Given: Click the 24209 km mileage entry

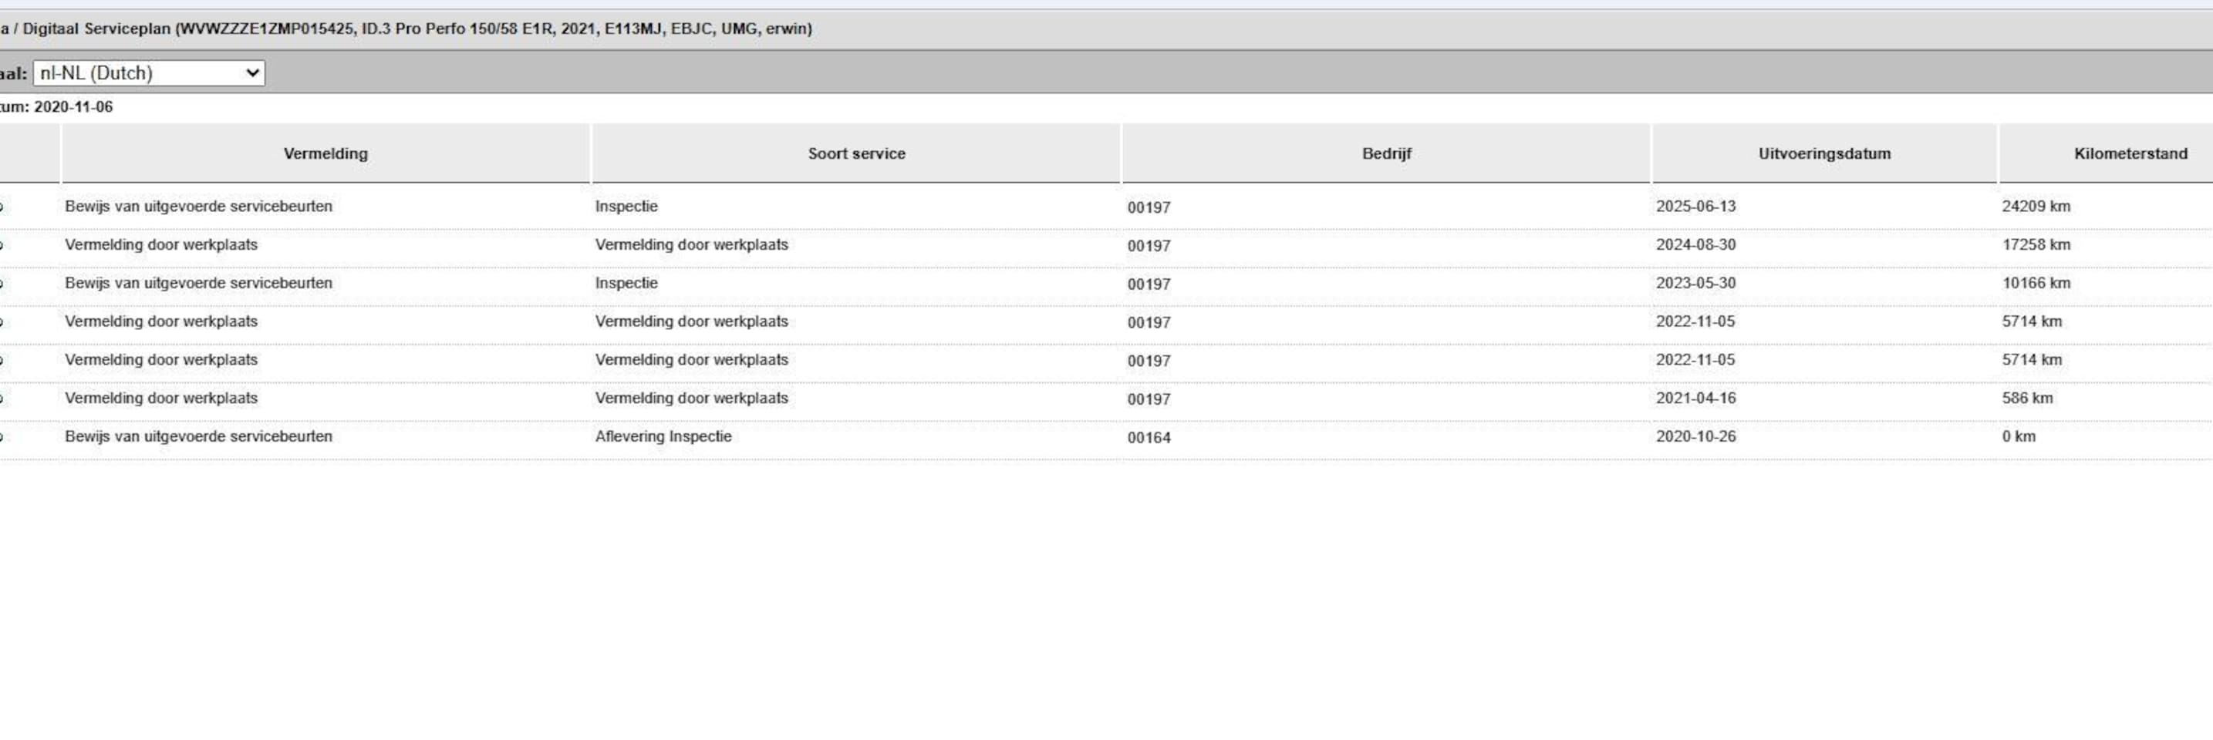Looking at the screenshot, I should [x=2035, y=207].
